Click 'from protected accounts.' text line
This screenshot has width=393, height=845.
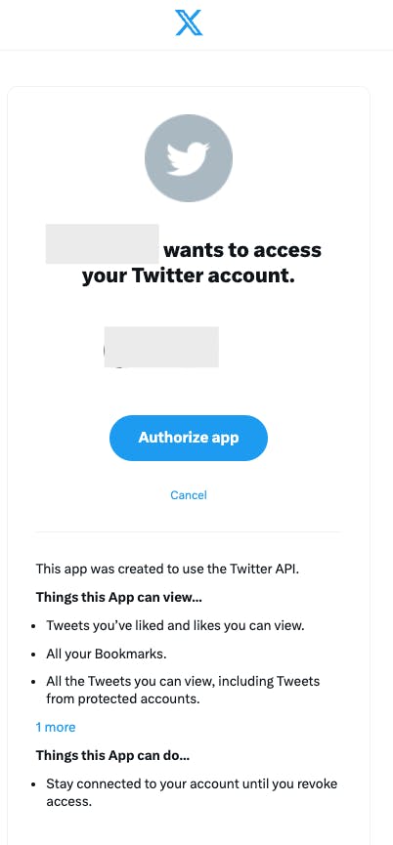coord(123,699)
